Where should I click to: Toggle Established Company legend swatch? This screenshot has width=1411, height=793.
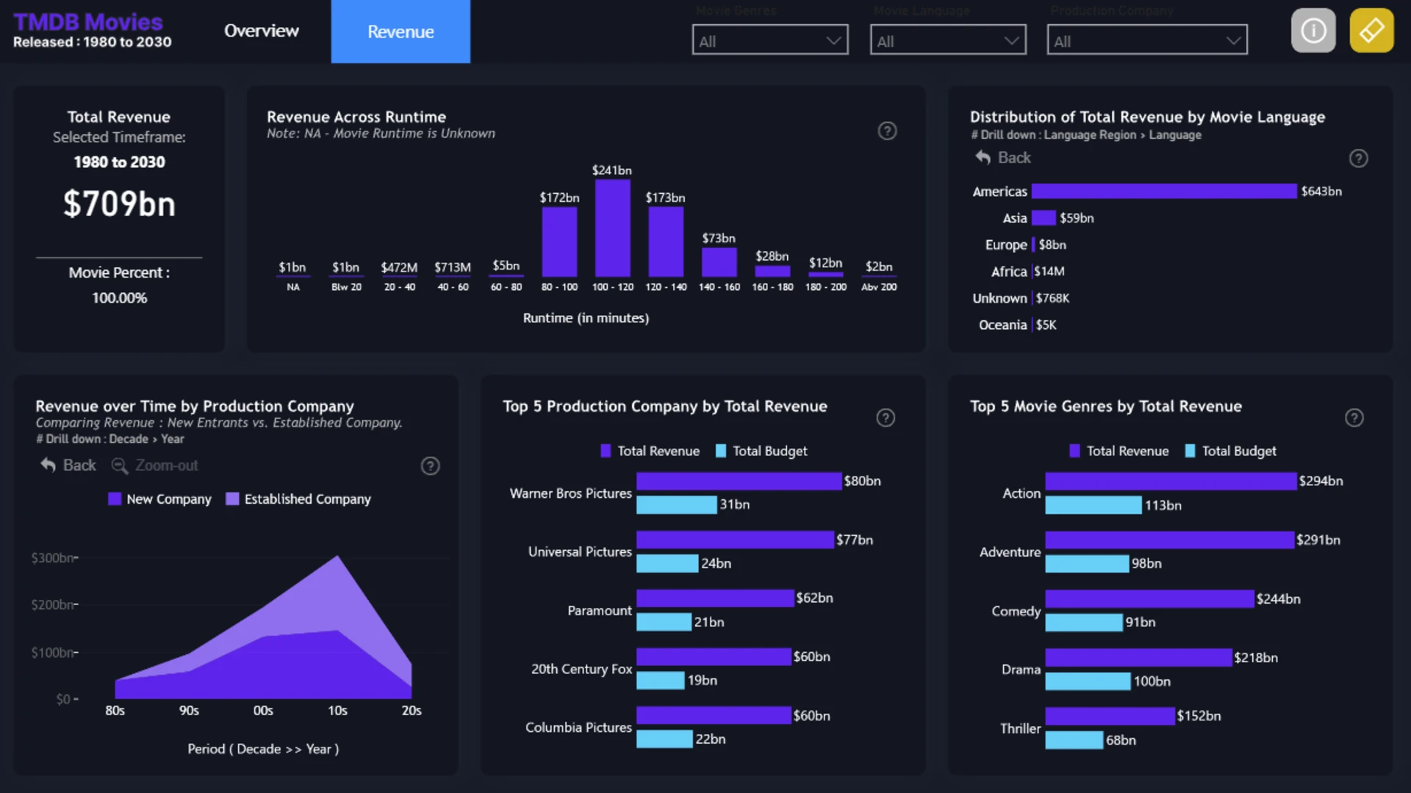click(x=232, y=499)
